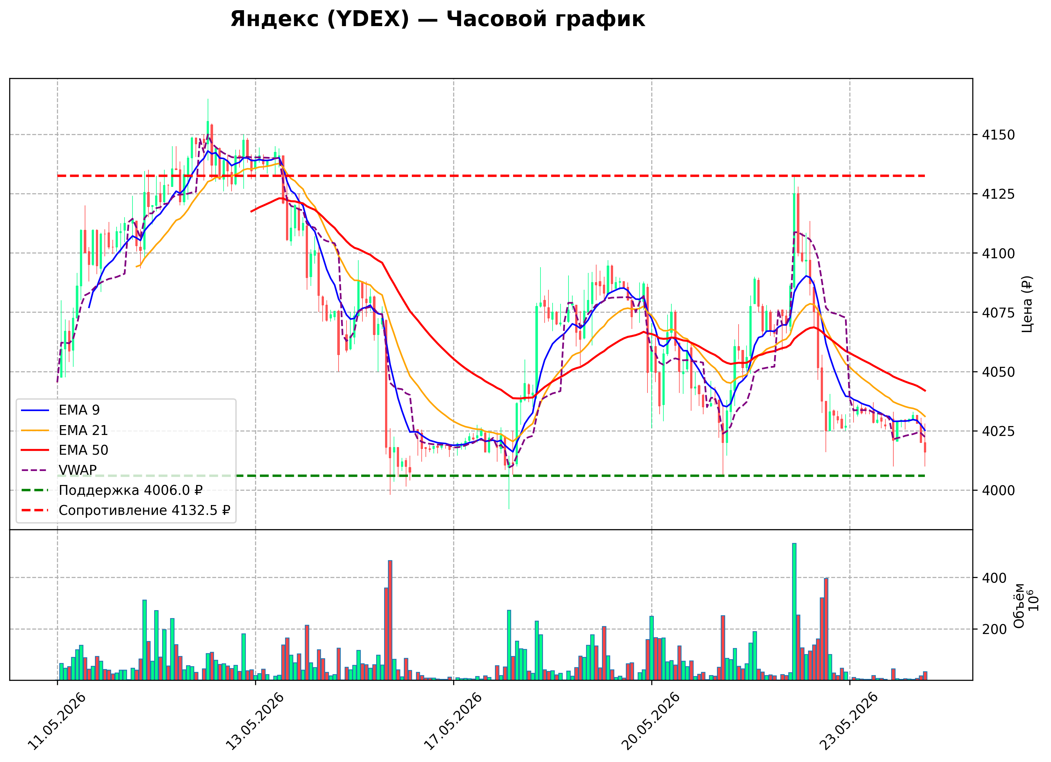Click the 4050 price axis label

tap(998, 372)
